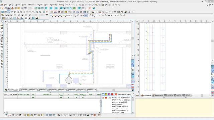Open the Widok menu

[18, 5]
